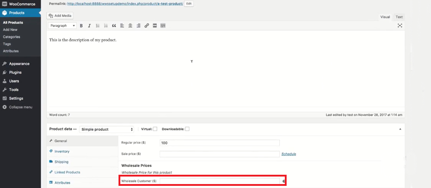Open product Categories page
This screenshot has height=188, width=431.
11,37
